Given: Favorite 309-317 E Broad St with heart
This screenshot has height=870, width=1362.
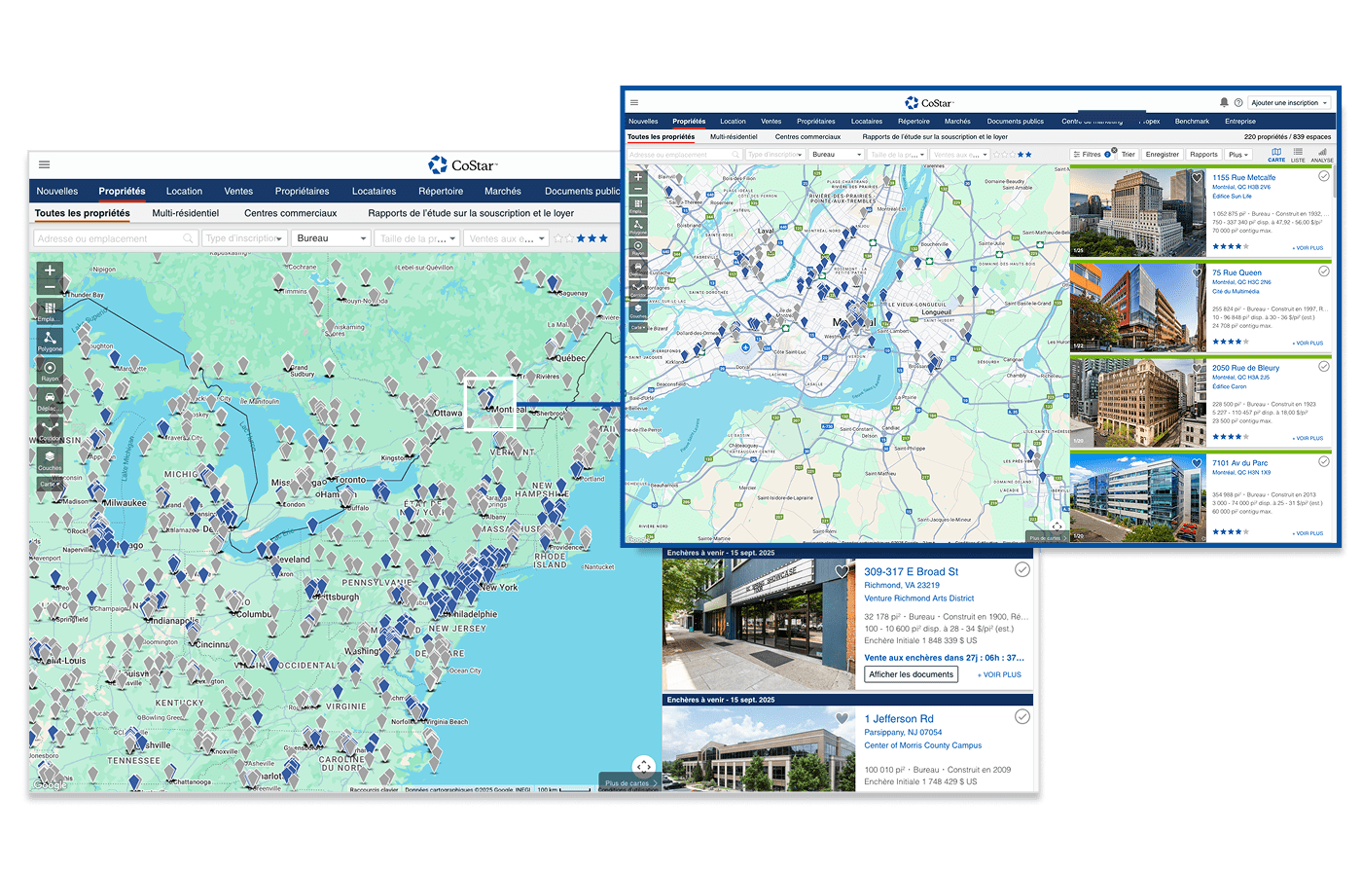Looking at the screenshot, I should click(842, 572).
